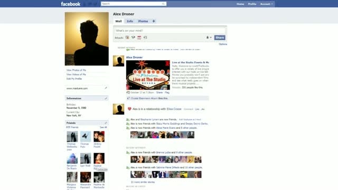Open the Account dropdown menu
The image size is (338, 190).
click(x=266, y=4)
